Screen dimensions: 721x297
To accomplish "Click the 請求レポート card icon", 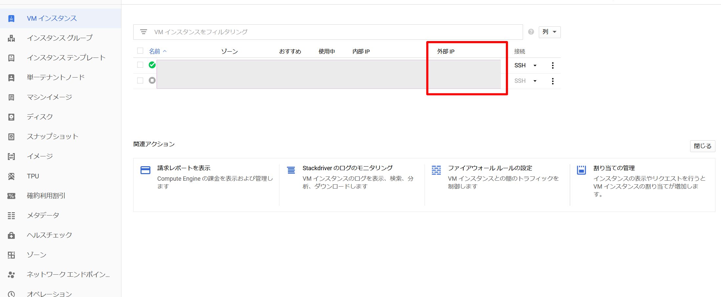I will tap(145, 170).
